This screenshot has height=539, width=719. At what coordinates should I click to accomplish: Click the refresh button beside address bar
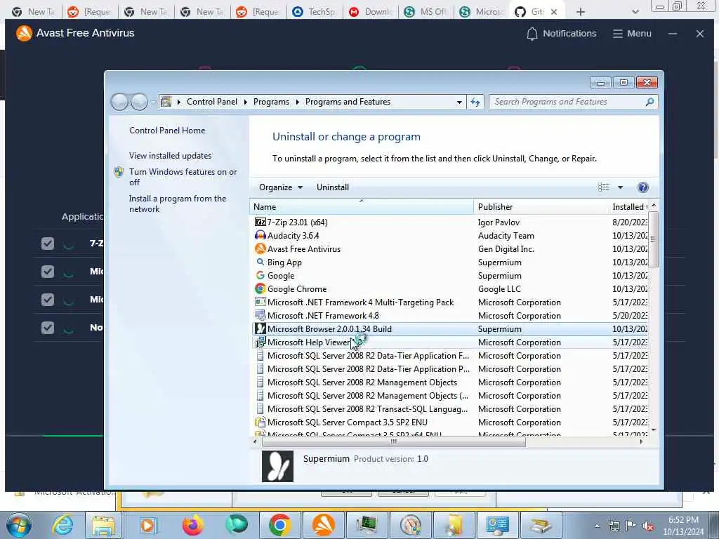pos(475,102)
